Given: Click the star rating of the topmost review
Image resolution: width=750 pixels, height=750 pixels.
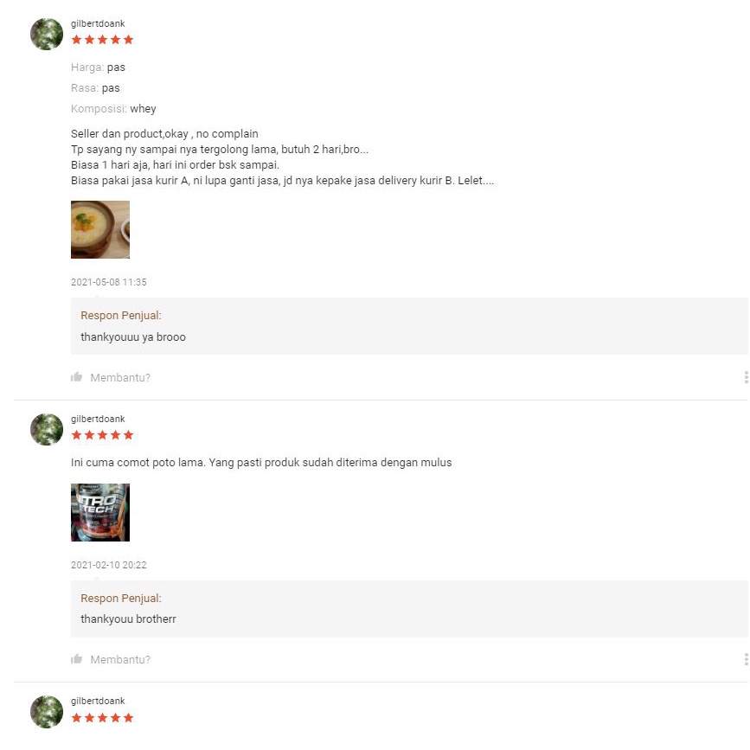Looking at the screenshot, I should 102,40.
